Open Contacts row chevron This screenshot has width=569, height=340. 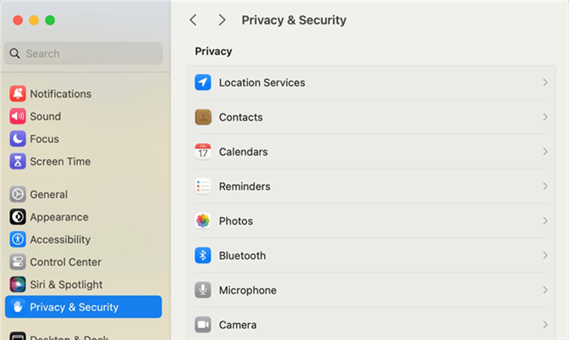click(545, 117)
